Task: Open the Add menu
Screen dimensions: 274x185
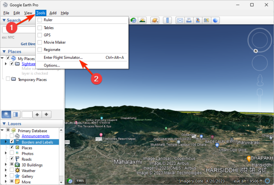Action: pos(53,13)
